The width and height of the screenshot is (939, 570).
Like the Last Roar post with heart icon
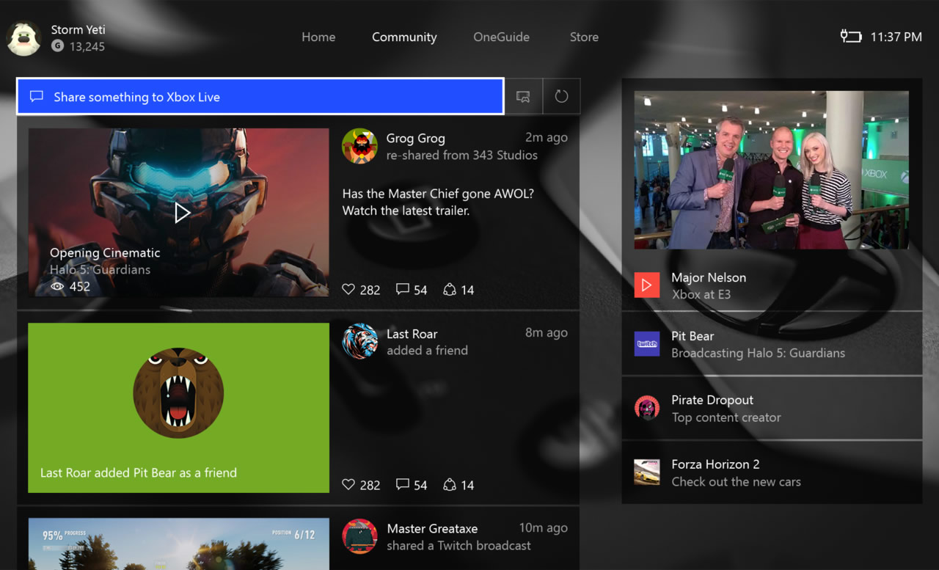click(349, 485)
